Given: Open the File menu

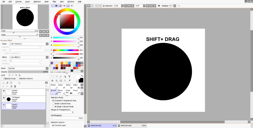Looking at the screenshot, I should [4, 2].
